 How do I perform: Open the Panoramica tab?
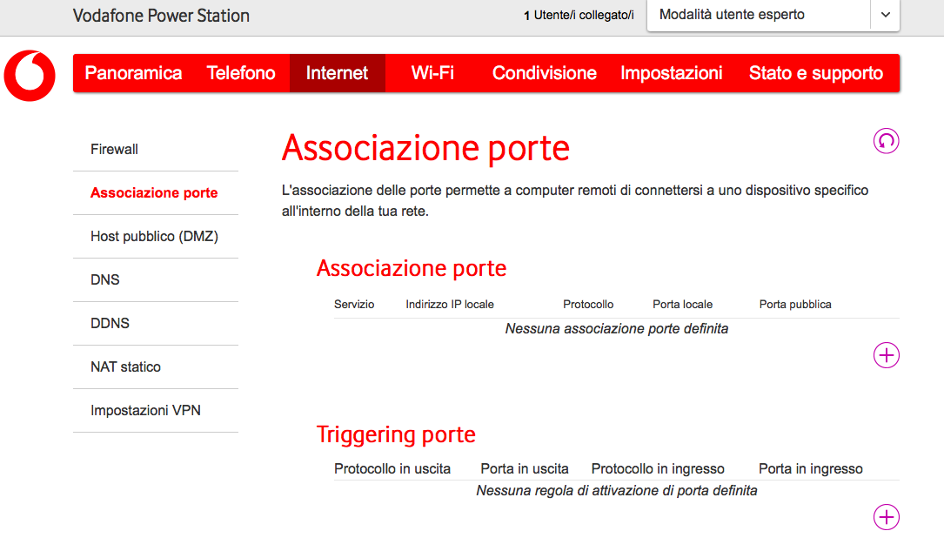pyautogui.click(x=133, y=73)
